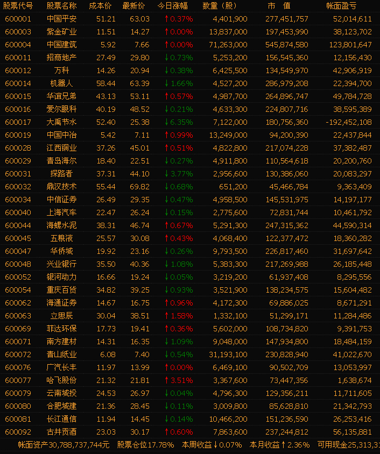Click 鼎汉技术 stock name
The image size is (380, 454).
(62, 187)
